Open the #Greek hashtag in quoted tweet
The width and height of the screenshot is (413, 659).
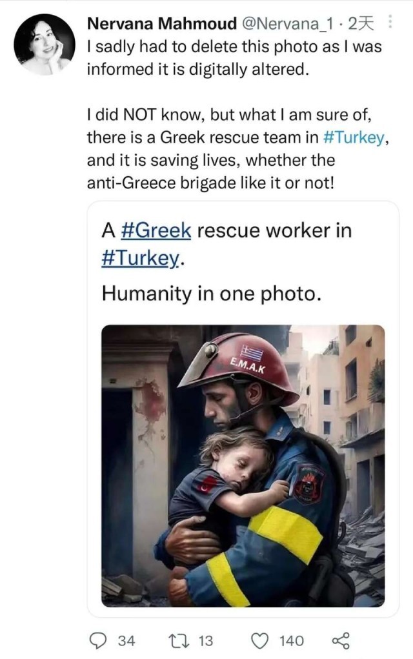coord(156,230)
